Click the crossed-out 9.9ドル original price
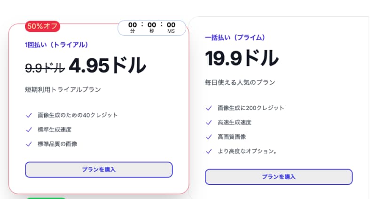Screen dimensions: 376x199 pyautogui.click(x=44, y=68)
